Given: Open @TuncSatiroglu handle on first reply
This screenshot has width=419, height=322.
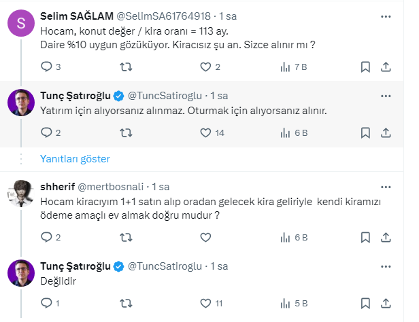Looking at the screenshot, I should coord(167,95).
